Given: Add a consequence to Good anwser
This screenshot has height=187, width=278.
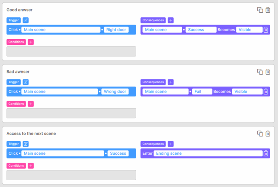Looking at the screenshot, I should (x=171, y=20).
